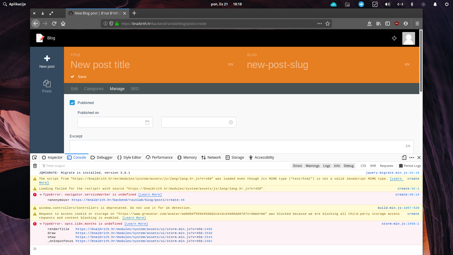
Task: Activate the pick-element inspector arrow
Action: point(35,157)
